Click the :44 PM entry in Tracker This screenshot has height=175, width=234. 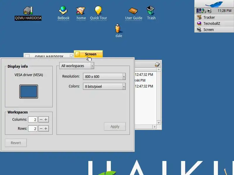(x=140, y=80)
